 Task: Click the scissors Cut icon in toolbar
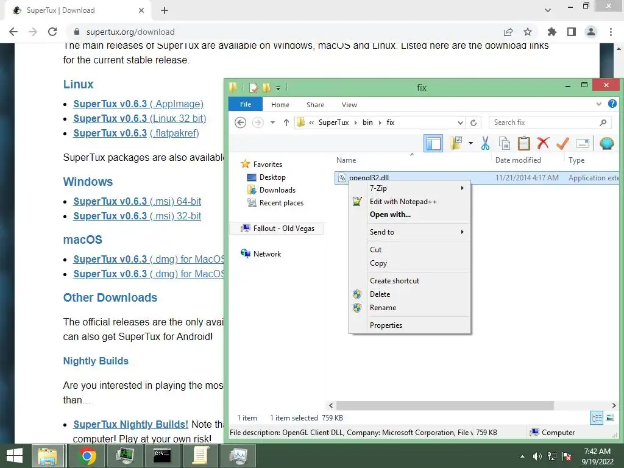tap(484, 143)
